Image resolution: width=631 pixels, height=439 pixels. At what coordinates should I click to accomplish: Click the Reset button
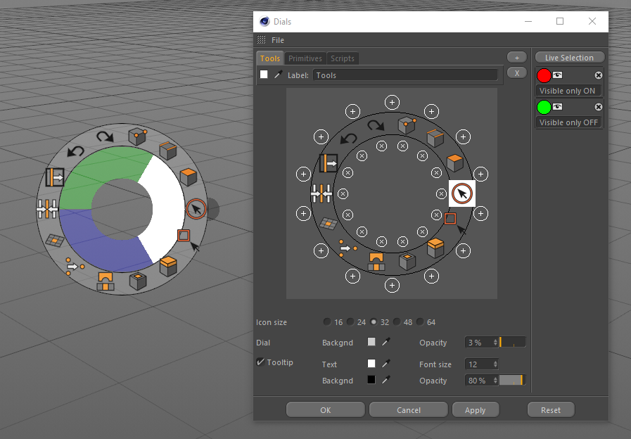tap(551, 409)
